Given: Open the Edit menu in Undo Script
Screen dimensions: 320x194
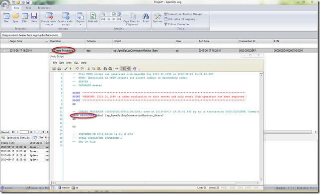Looking at the screenshot, I should pyautogui.click(x=62, y=63).
